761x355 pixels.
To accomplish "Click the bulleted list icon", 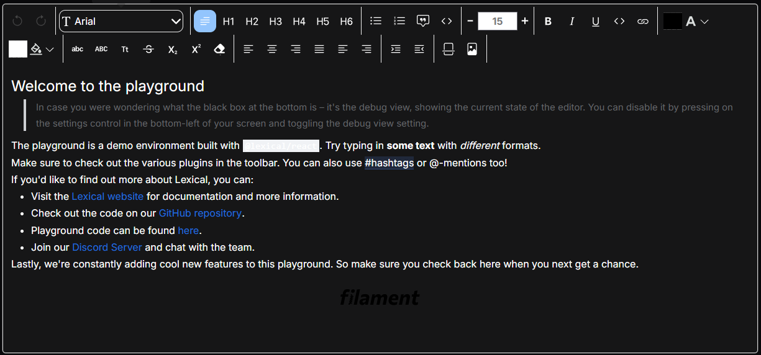I will pos(376,21).
